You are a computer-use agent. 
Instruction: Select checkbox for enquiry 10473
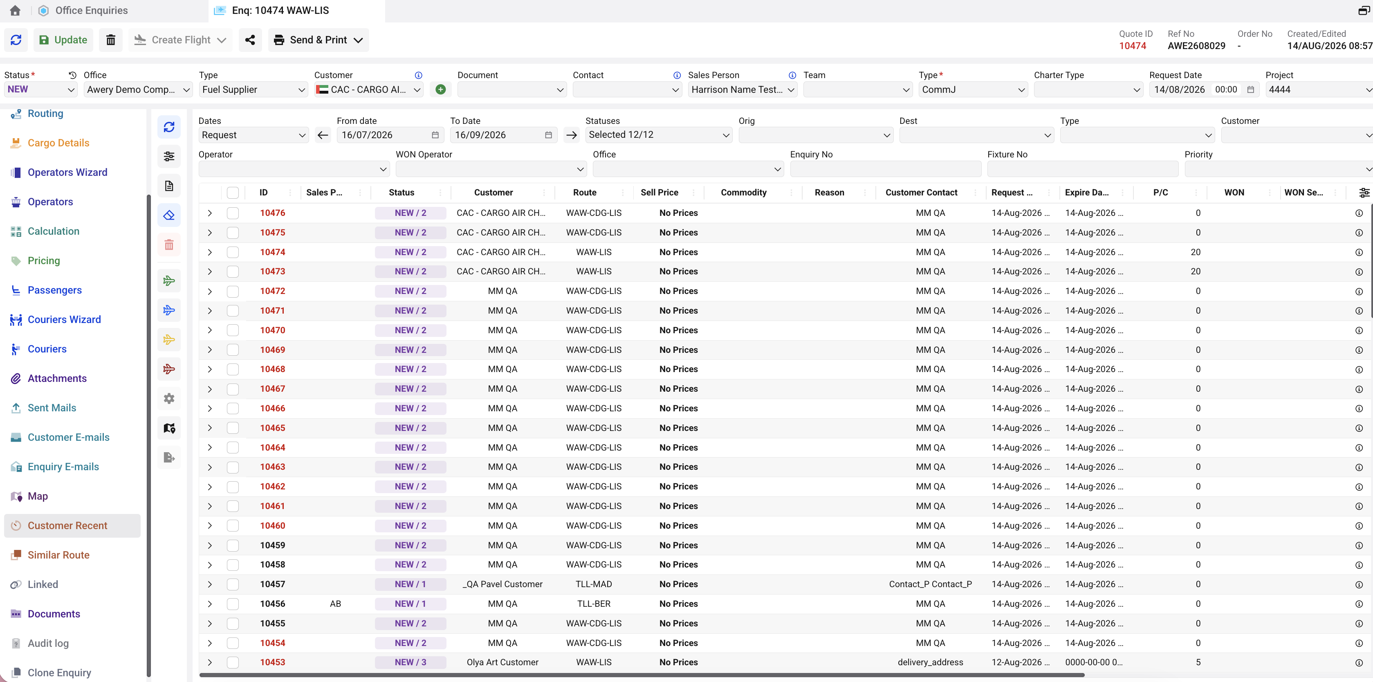click(233, 272)
